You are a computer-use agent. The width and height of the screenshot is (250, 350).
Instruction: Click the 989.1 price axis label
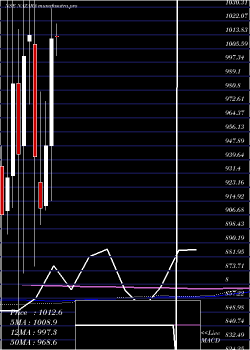click(x=233, y=71)
